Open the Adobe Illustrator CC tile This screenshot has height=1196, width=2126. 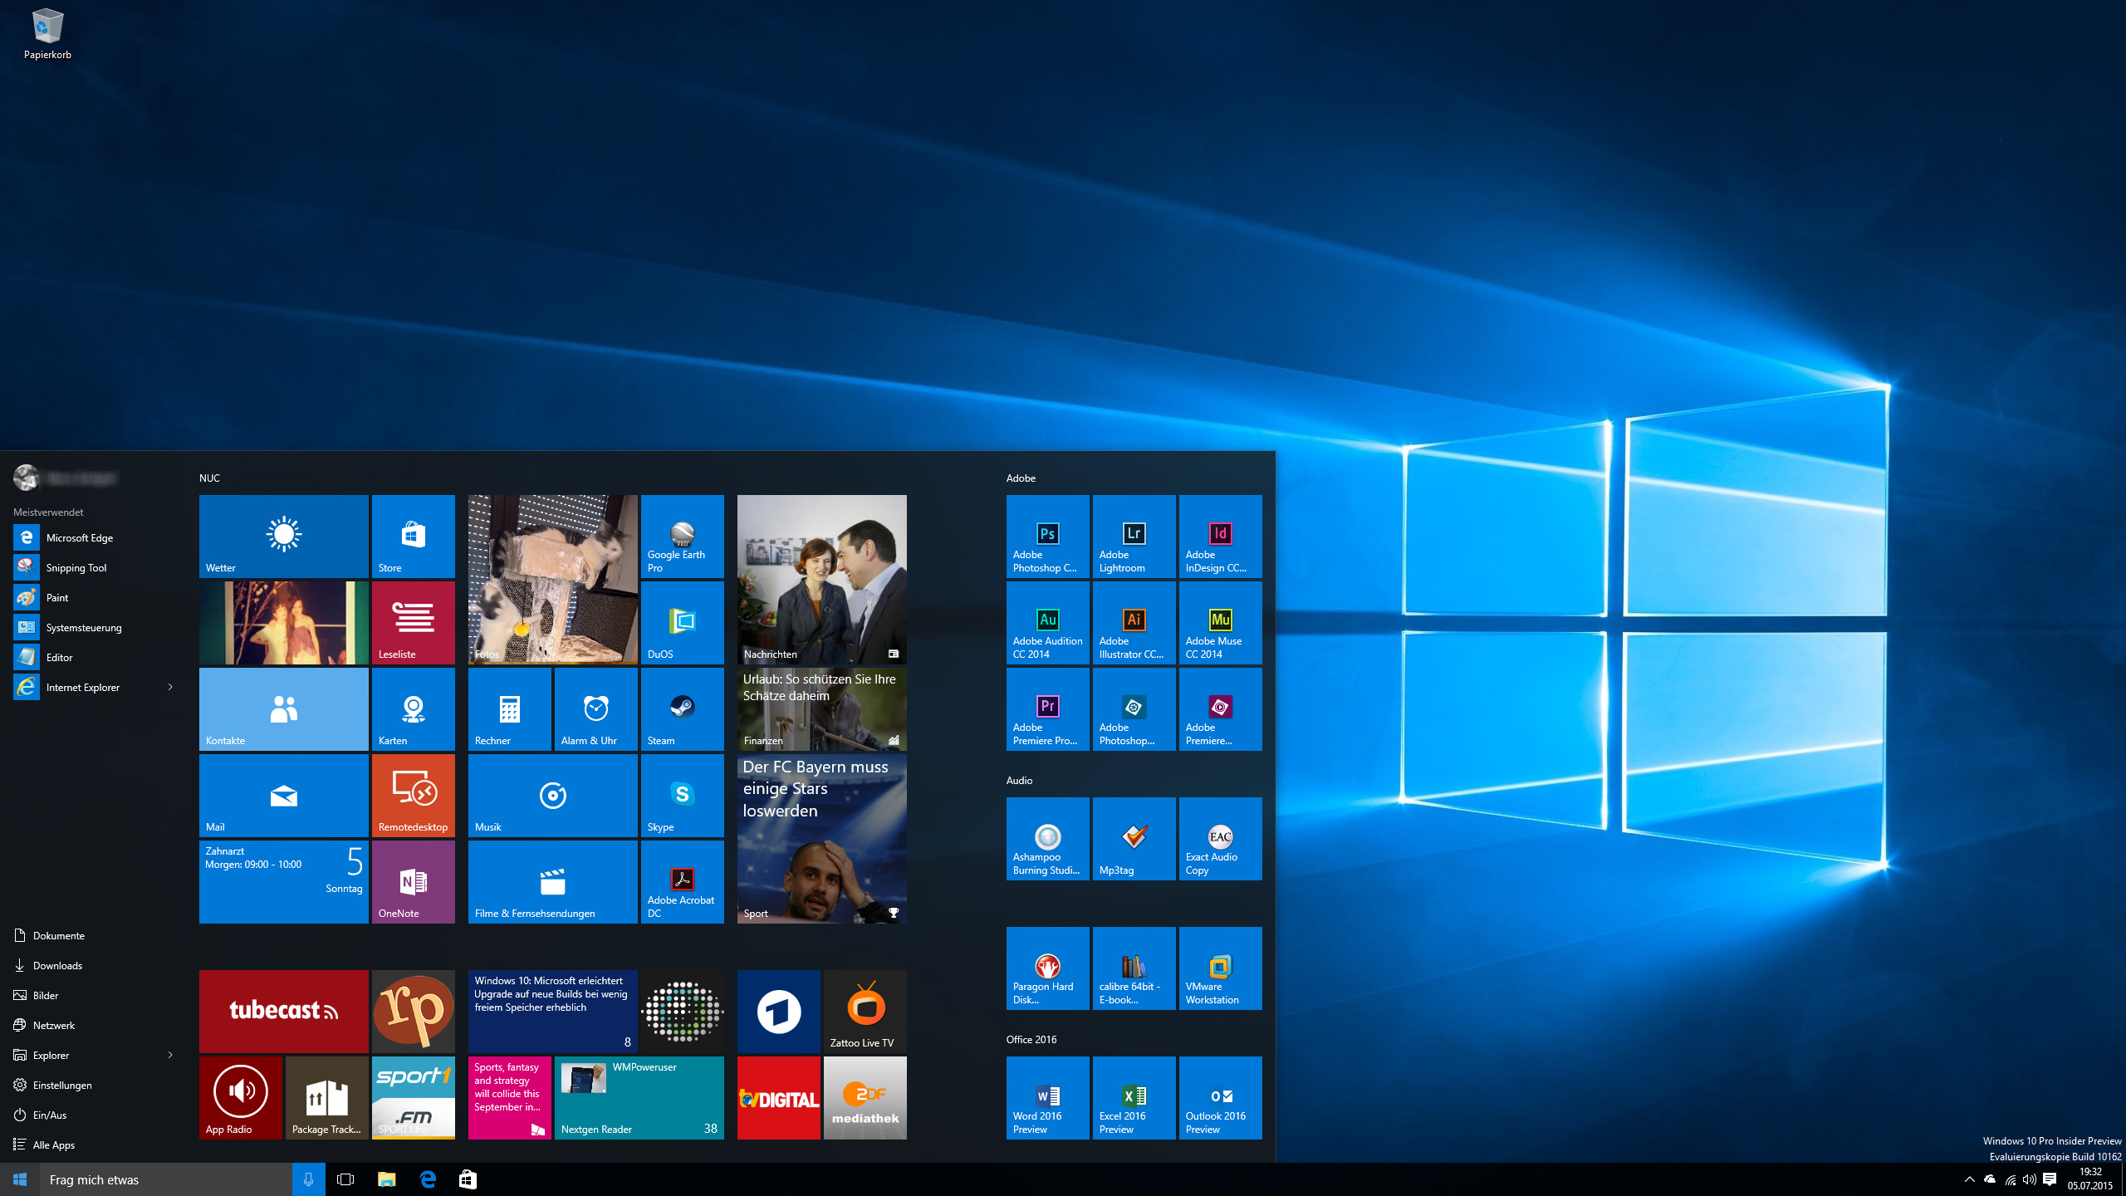coord(1134,623)
